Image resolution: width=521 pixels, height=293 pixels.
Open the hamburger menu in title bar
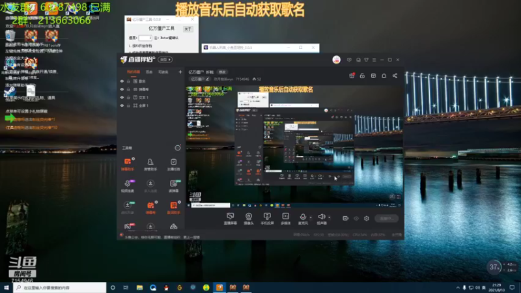click(374, 60)
